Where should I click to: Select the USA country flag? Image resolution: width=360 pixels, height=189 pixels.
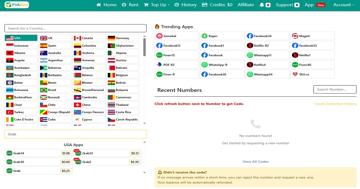coord(21,38)
